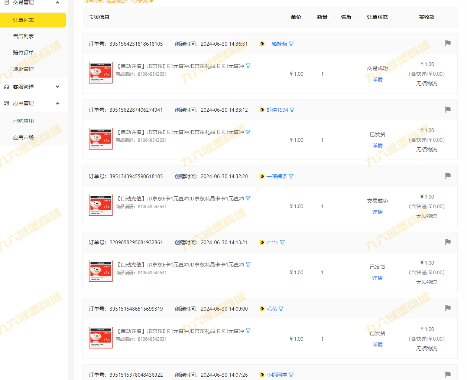This screenshot has height=380, width=467.
Task: Go to 售后列表 in the sidebar
Action: [23, 36]
